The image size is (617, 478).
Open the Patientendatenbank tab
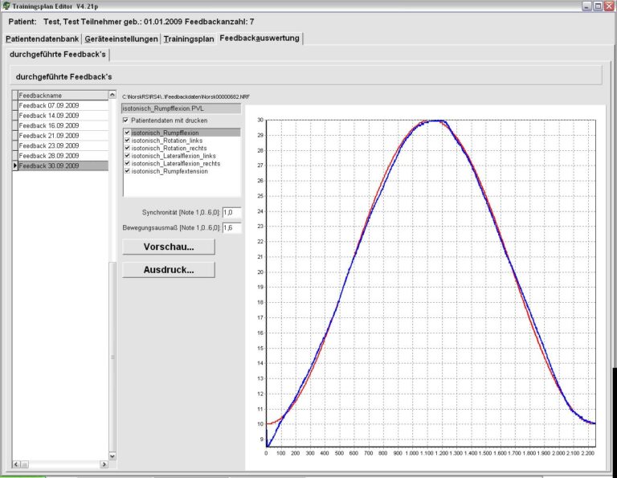coord(42,39)
